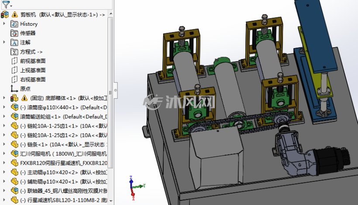Select the 前视基准面 label

pos(33,61)
